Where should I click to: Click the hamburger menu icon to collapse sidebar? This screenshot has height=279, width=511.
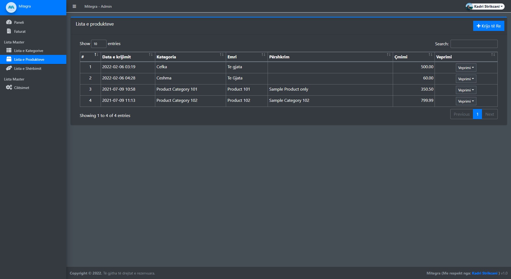click(74, 6)
